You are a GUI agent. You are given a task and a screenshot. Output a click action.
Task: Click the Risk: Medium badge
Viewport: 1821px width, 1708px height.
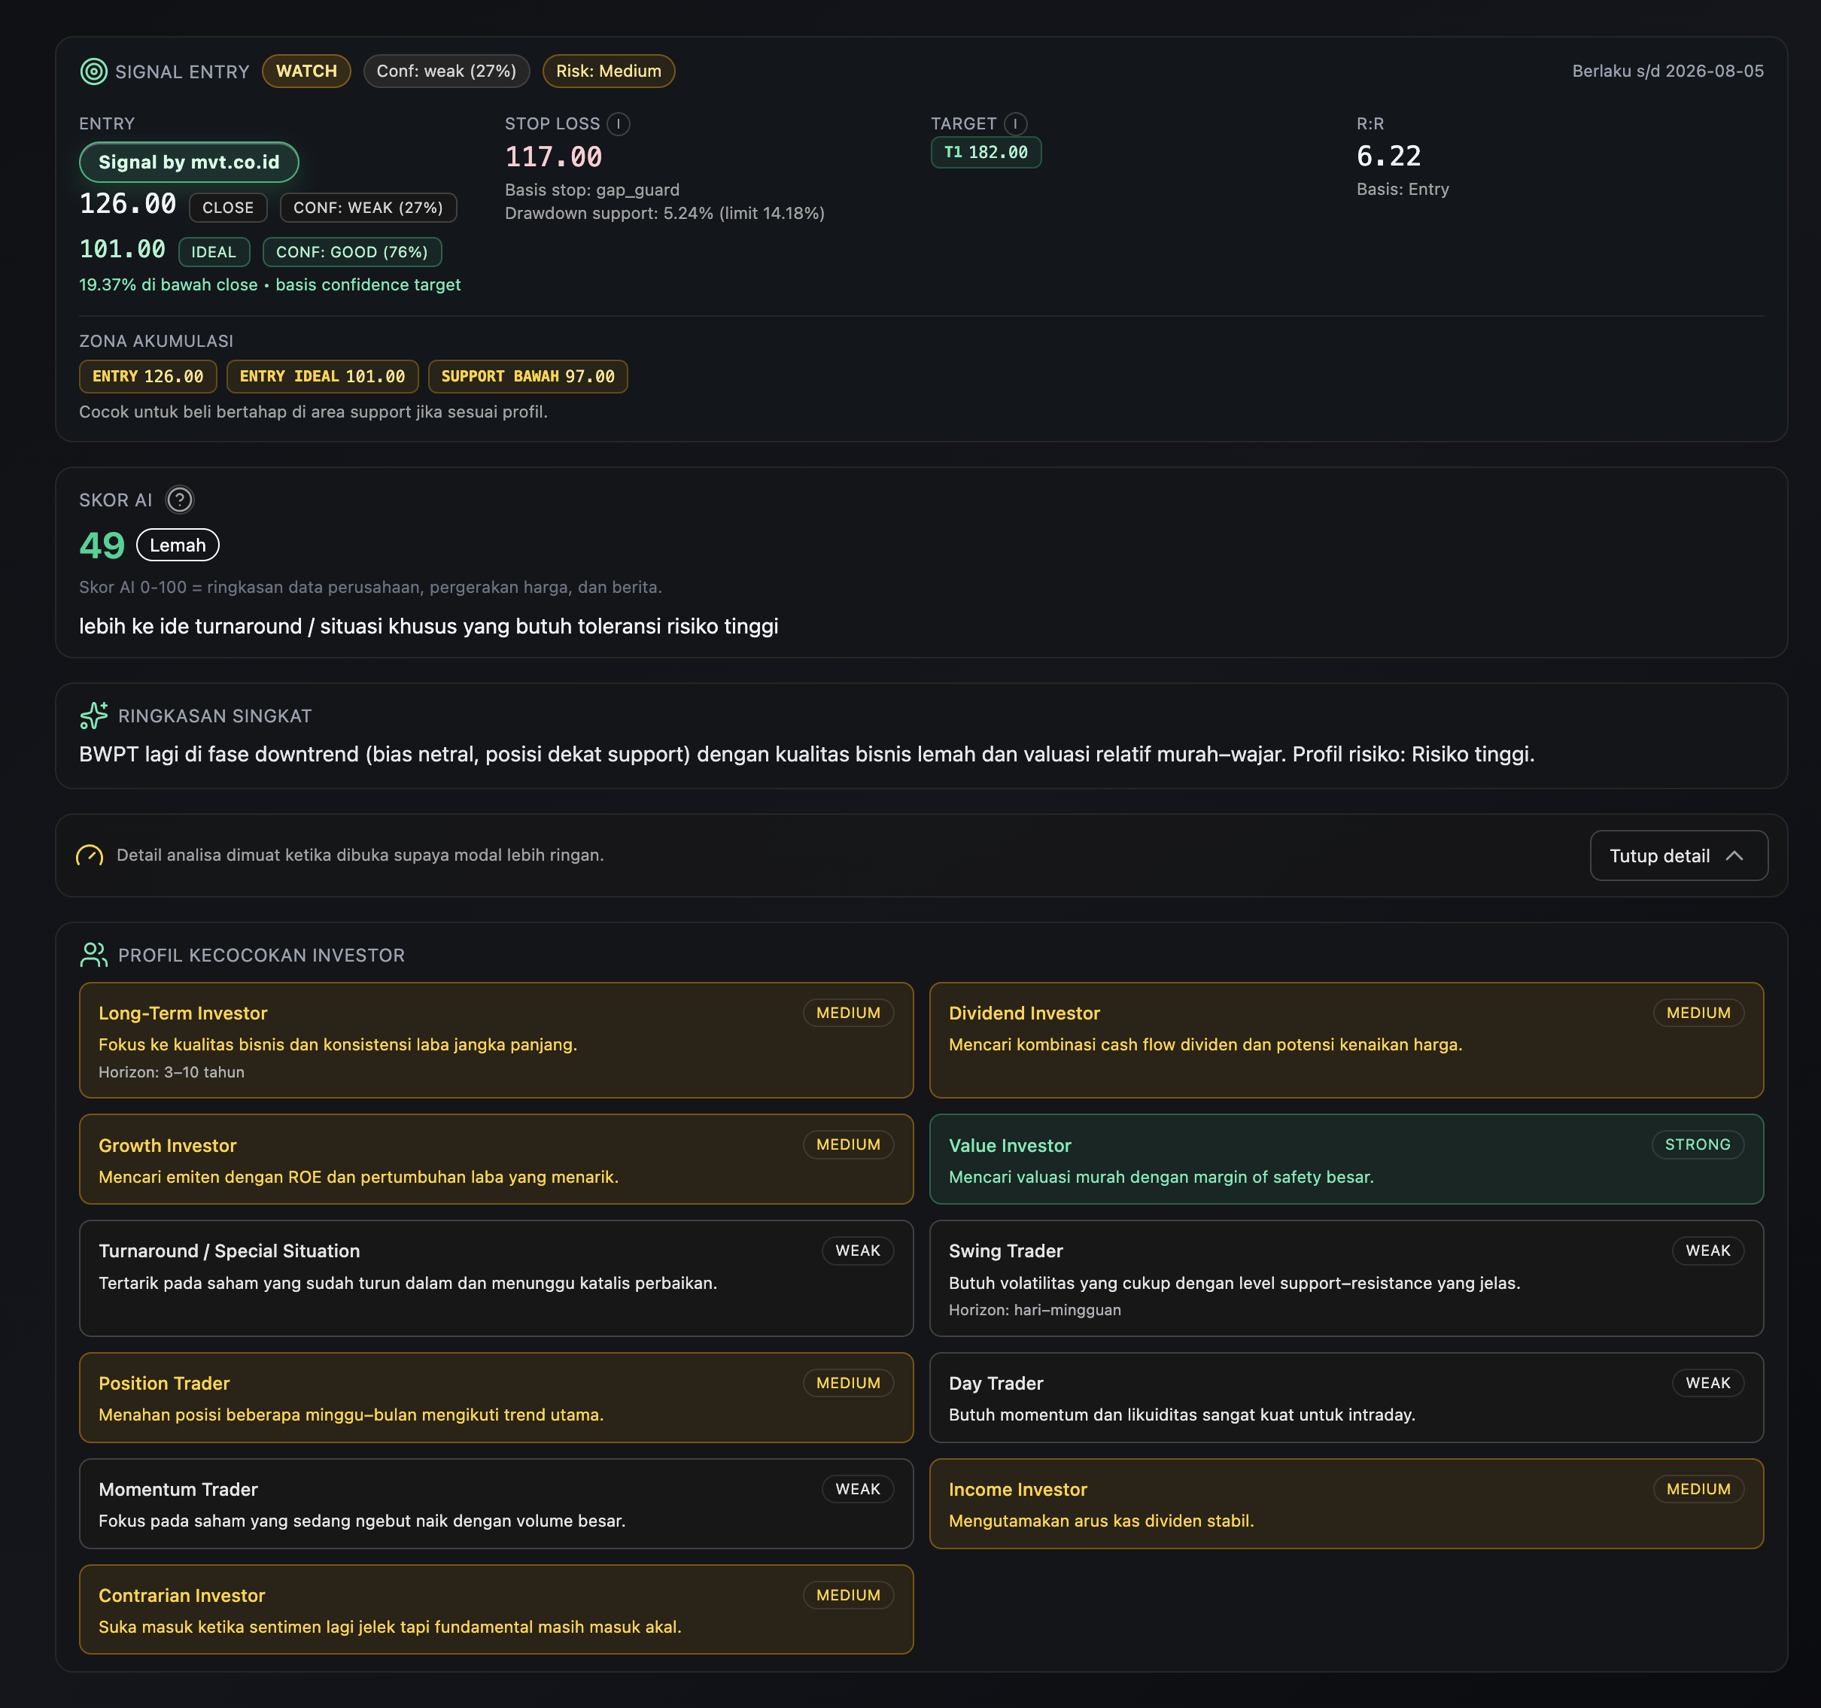point(608,71)
